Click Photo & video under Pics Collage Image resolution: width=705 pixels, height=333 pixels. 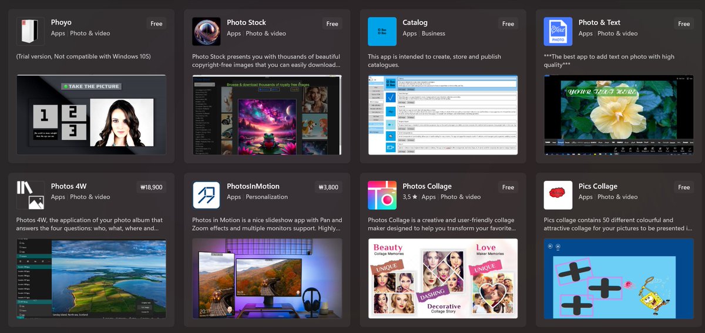point(617,197)
